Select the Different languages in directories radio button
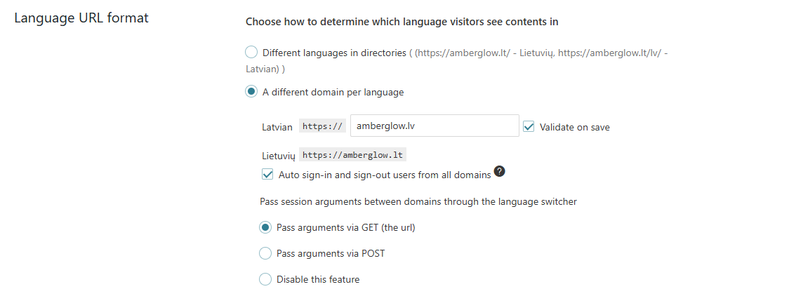 251,52
